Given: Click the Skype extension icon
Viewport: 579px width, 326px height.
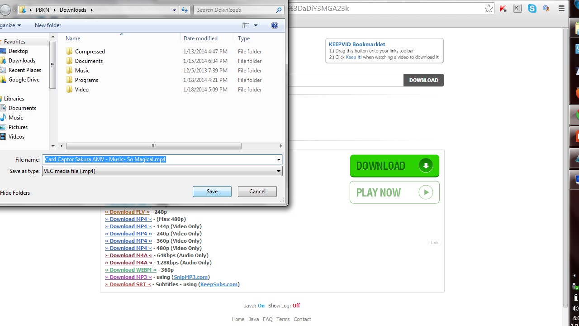Looking at the screenshot, I should pos(532,9).
